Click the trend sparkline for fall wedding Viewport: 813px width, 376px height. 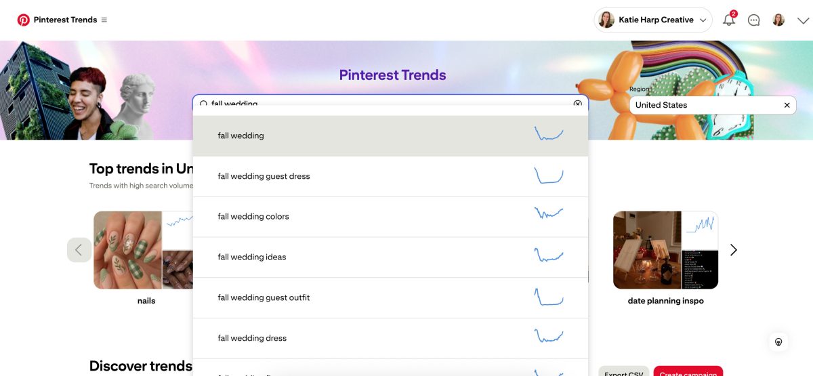pyautogui.click(x=549, y=133)
